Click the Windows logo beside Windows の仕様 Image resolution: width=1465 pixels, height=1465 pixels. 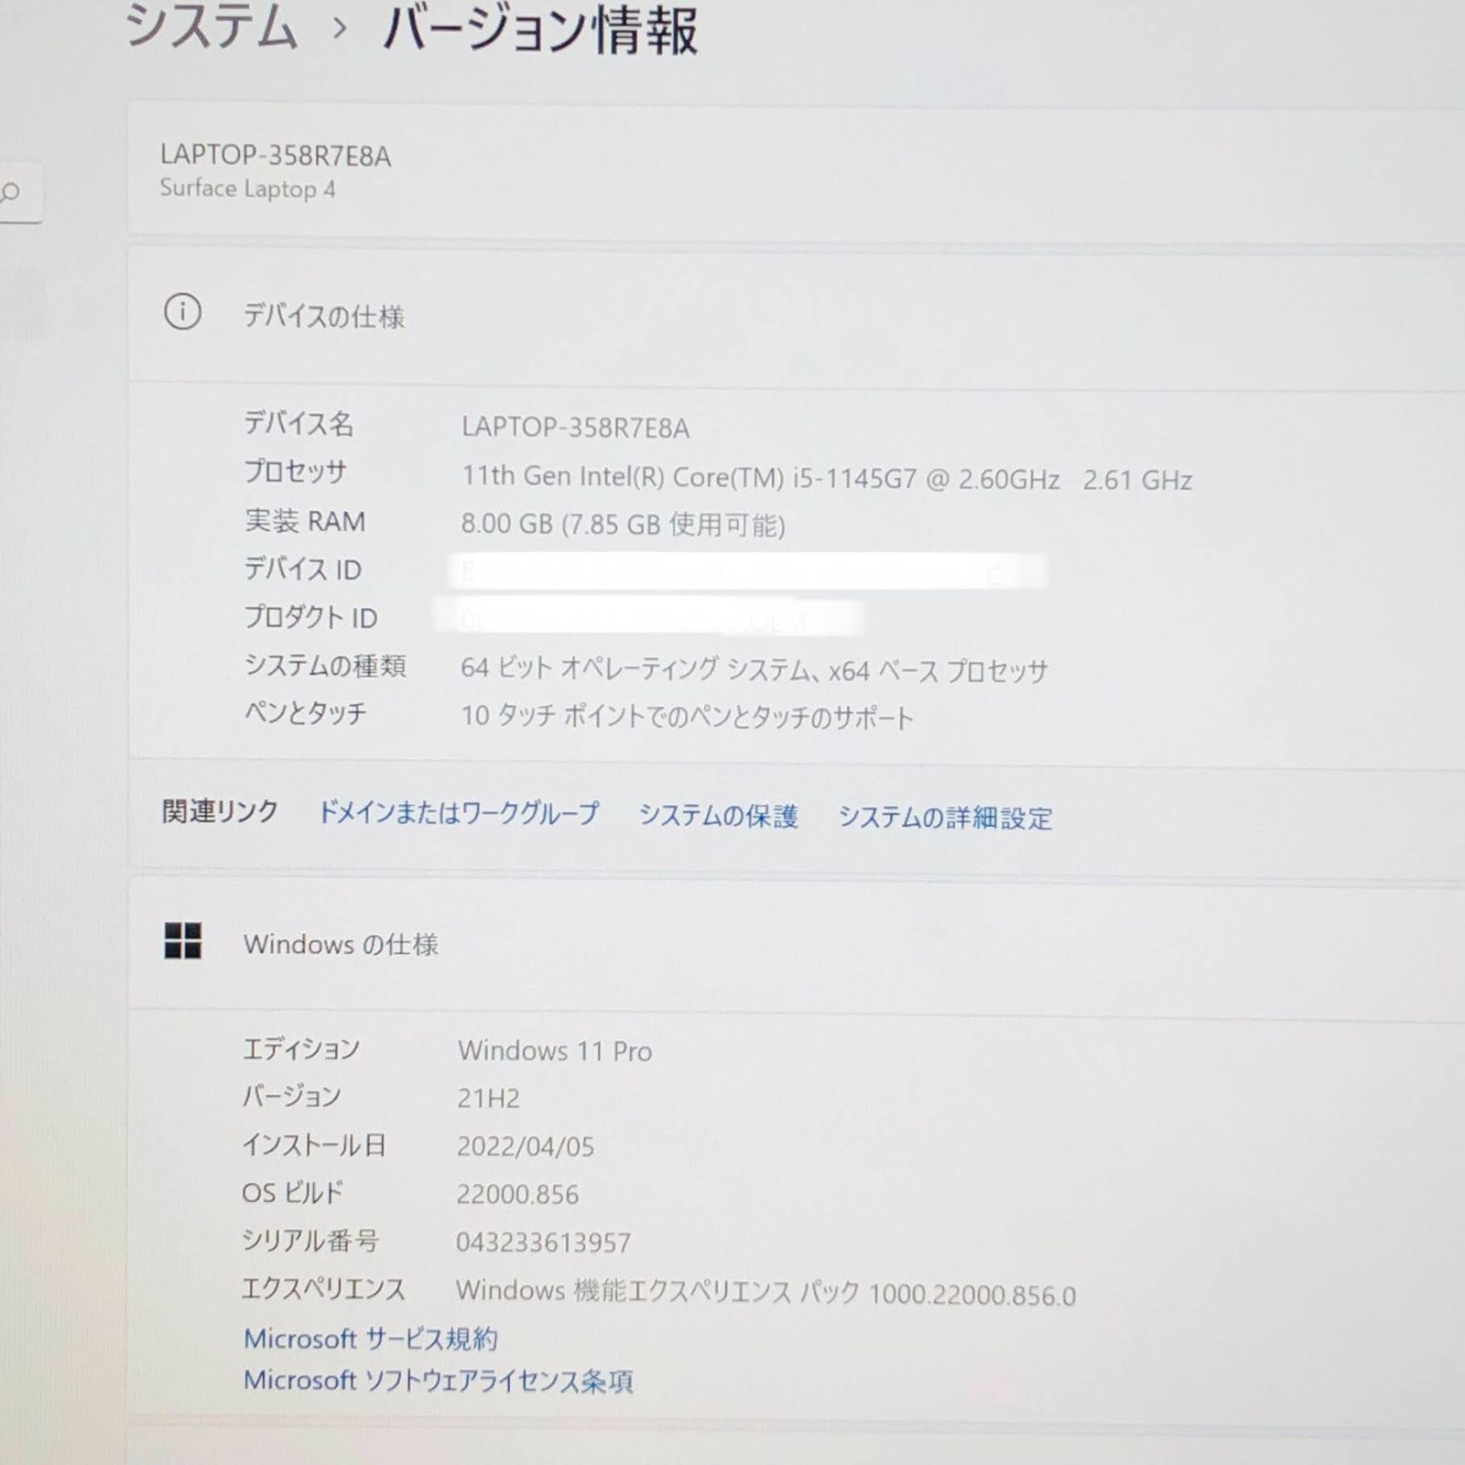[182, 940]
